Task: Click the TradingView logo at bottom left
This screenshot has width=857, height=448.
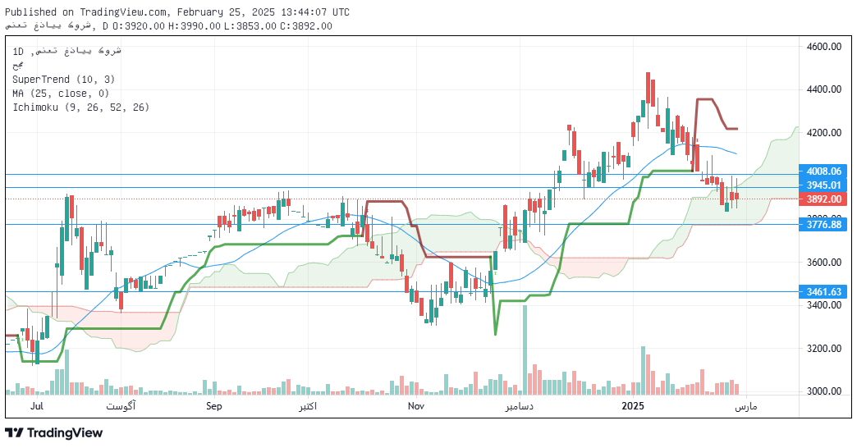Action: pyautogui.click(x=54, y=432)
